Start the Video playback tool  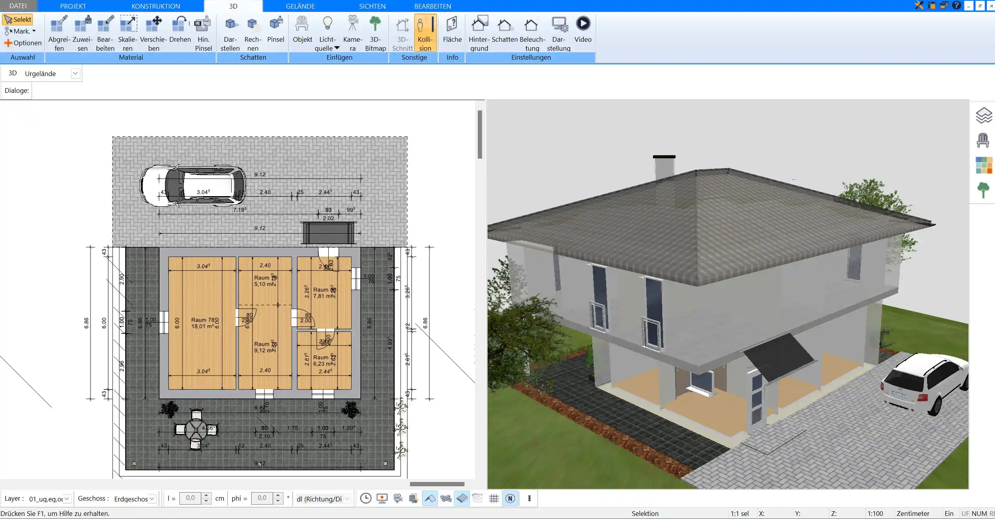pos(583,29)
